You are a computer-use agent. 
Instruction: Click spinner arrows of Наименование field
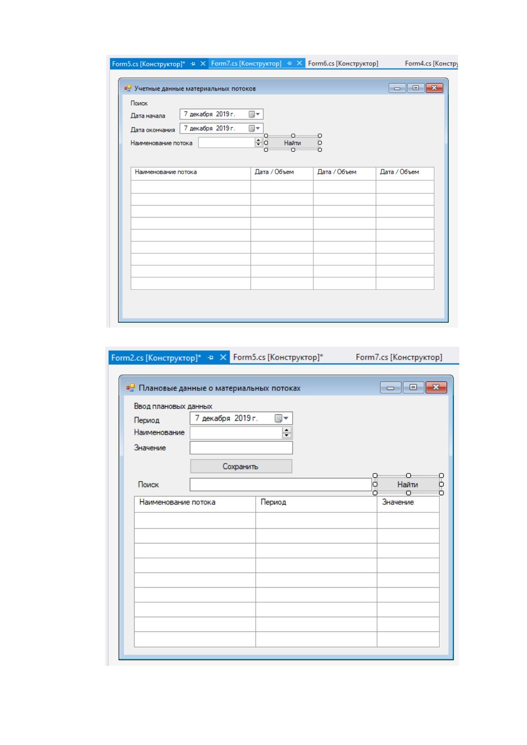pos(287,433)
